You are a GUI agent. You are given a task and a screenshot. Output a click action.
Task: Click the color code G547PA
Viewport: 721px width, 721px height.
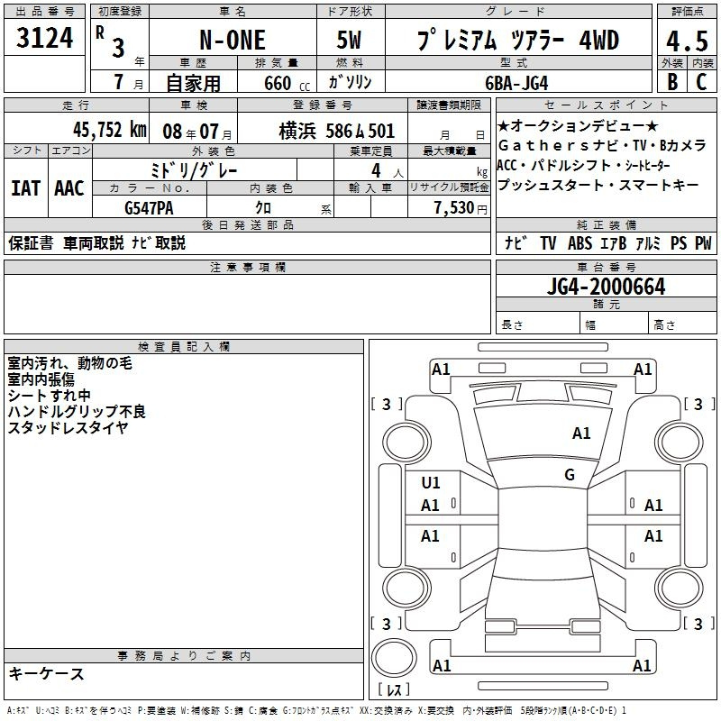pyautogui.click(x=149, y=207)
